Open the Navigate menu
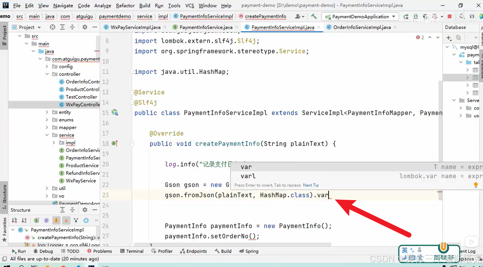 click(x=63, y=5)
